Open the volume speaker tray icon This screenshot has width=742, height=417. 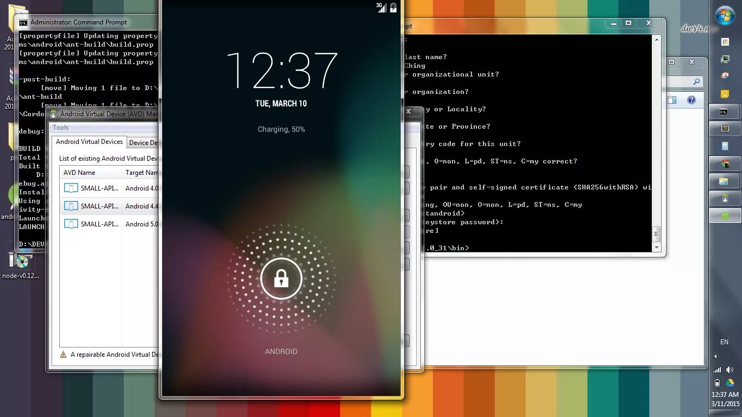(730, 370)
